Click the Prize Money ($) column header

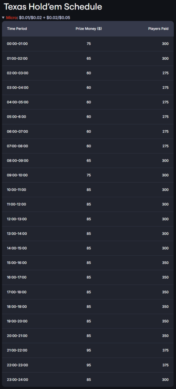pyautogui.click(x=89, y=29)
